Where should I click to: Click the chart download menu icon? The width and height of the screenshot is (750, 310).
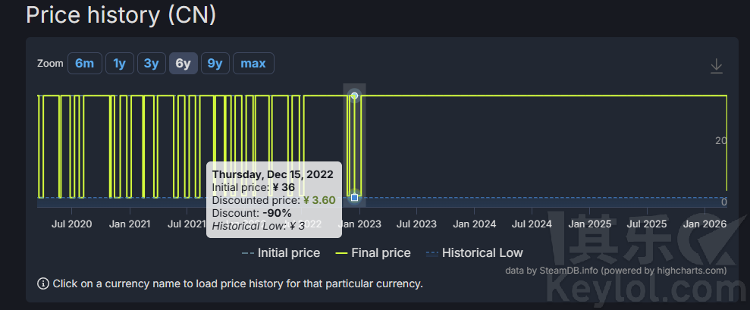716,66
